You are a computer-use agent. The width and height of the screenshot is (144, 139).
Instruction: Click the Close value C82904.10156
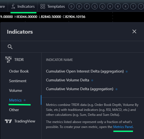coord(74,17)
